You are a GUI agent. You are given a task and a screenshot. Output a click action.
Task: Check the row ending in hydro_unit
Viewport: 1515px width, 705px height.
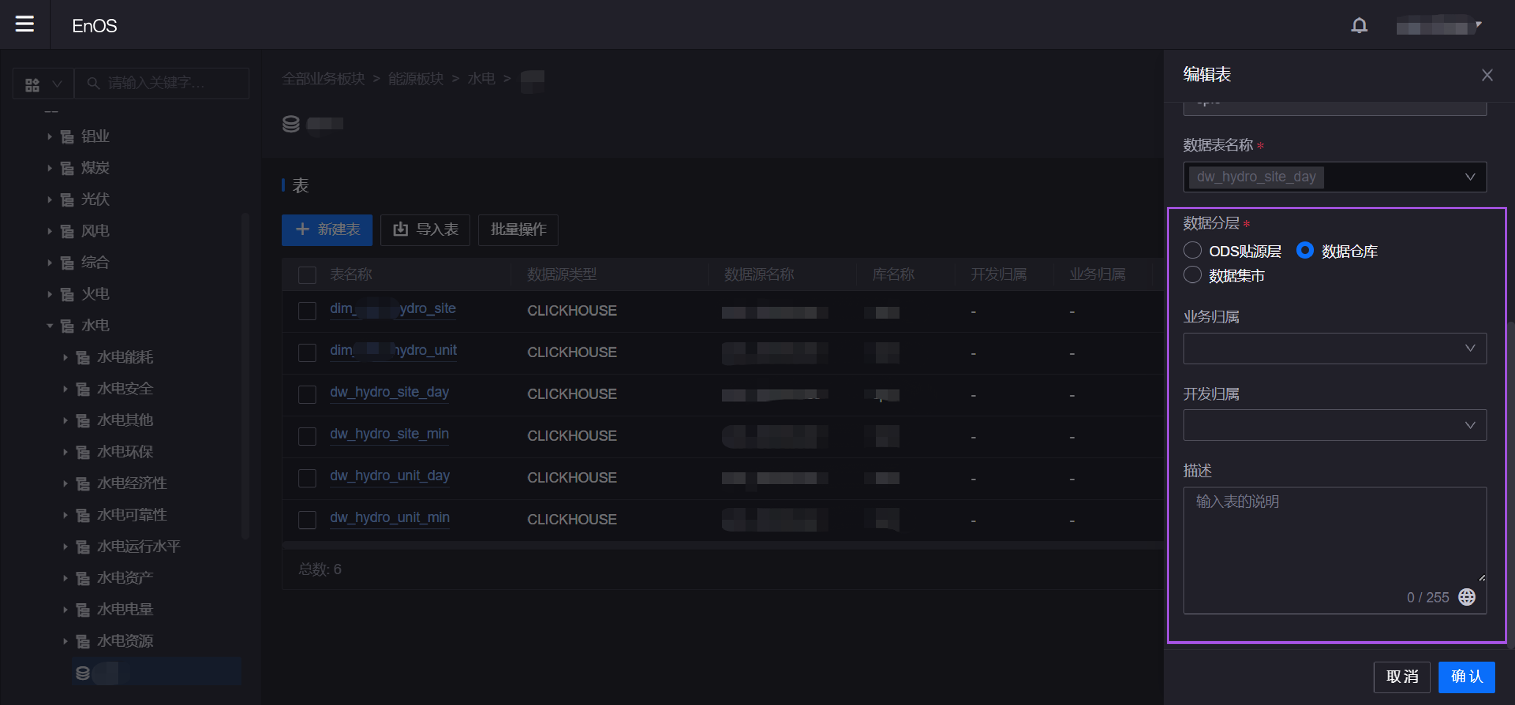pos(307,352)
